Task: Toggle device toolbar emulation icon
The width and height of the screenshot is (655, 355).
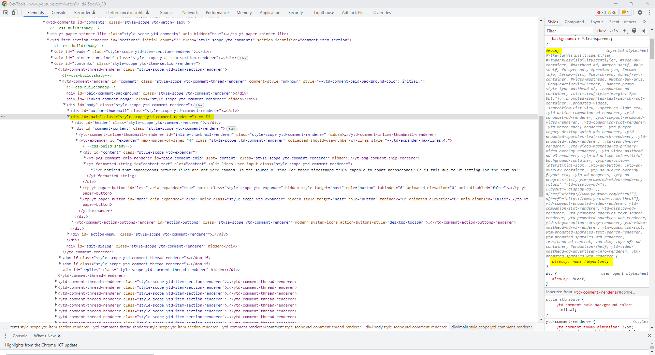Action: (15, 12)
